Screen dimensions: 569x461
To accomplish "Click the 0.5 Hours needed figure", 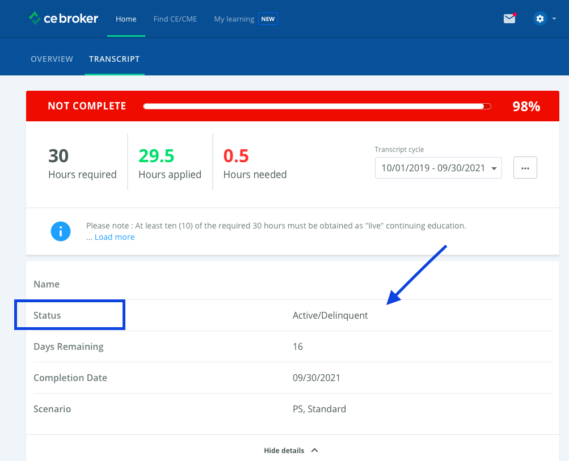I will 236,155.
